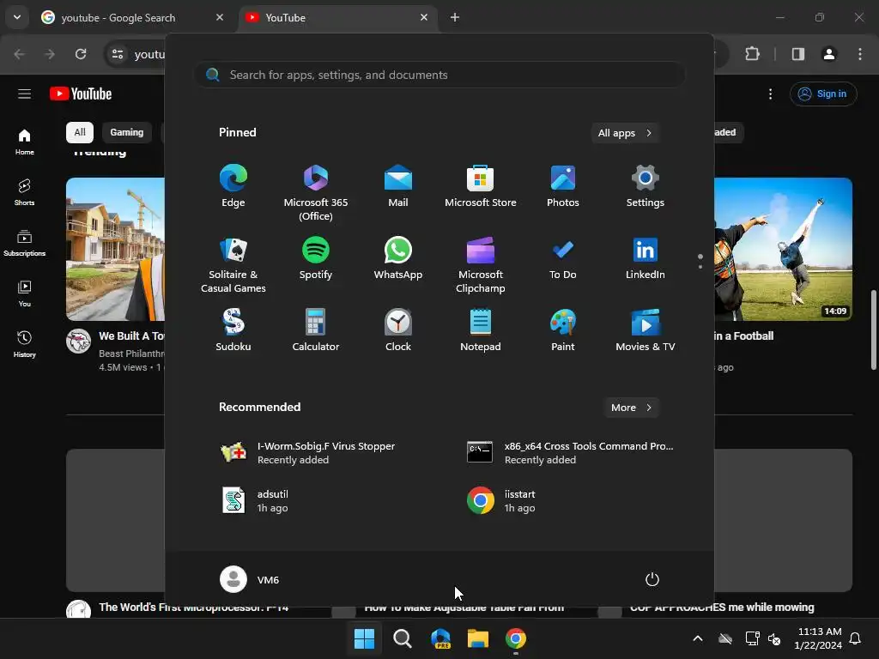
Task: Go to YouTube Home in sidebar
Action: [24, 142]
